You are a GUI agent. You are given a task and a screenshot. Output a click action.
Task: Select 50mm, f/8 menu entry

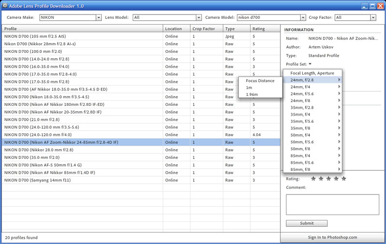(313, 149)
